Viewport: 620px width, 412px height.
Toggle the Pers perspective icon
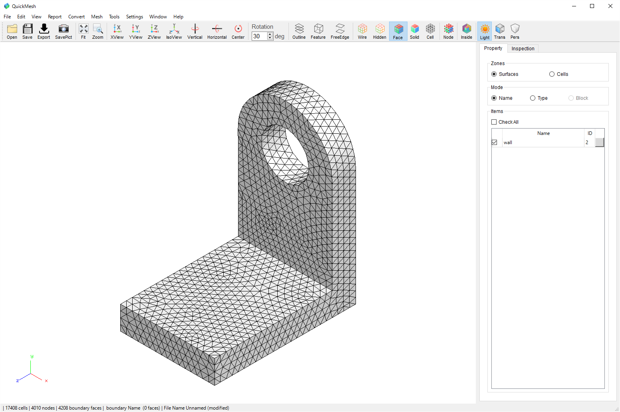pos(515,31)
